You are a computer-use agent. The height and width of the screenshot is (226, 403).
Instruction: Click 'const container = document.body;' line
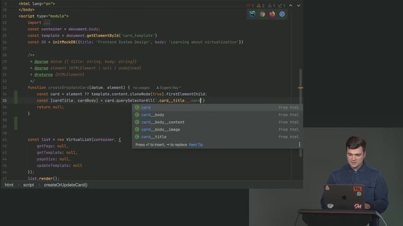[x=64, y=30]
